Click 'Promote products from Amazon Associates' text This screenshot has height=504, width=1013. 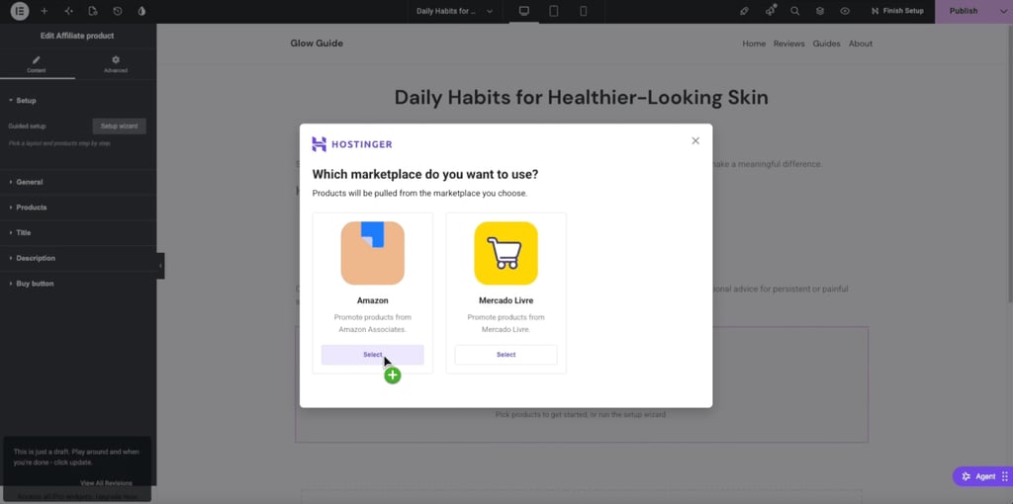click(x=373, y=323)
